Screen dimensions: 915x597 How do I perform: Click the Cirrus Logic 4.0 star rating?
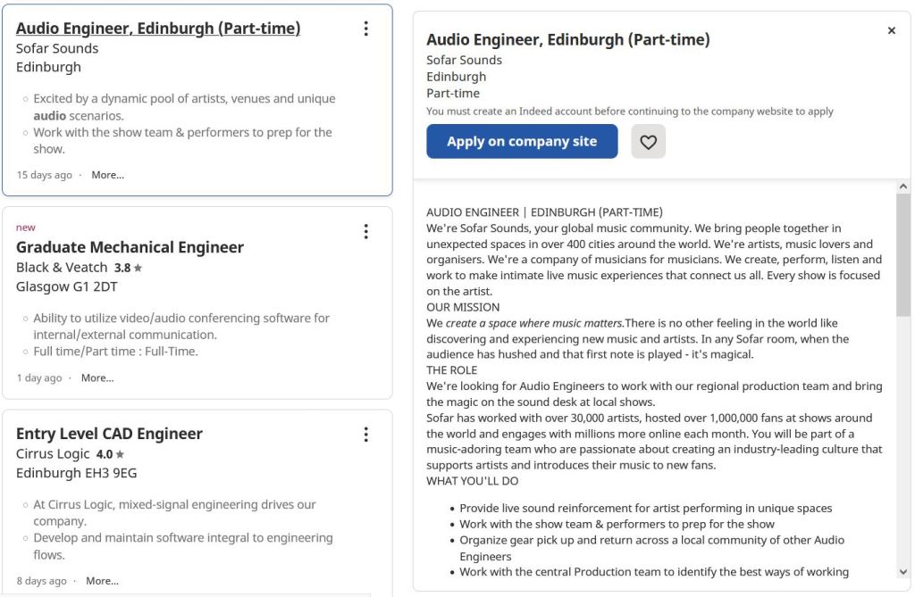110,454
